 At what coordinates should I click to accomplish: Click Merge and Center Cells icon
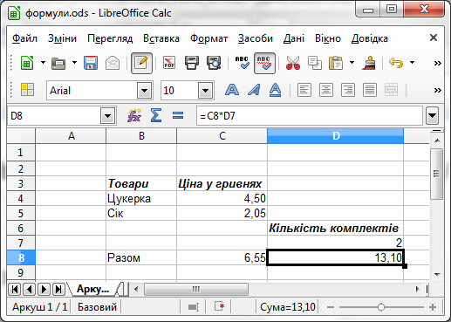click(391, 90)
